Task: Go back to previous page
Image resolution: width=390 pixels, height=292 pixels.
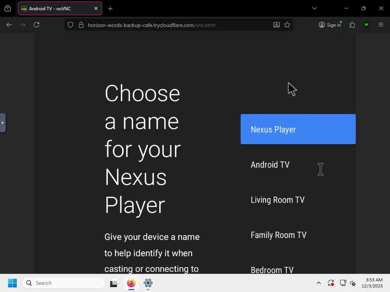Action: (9, 25)
